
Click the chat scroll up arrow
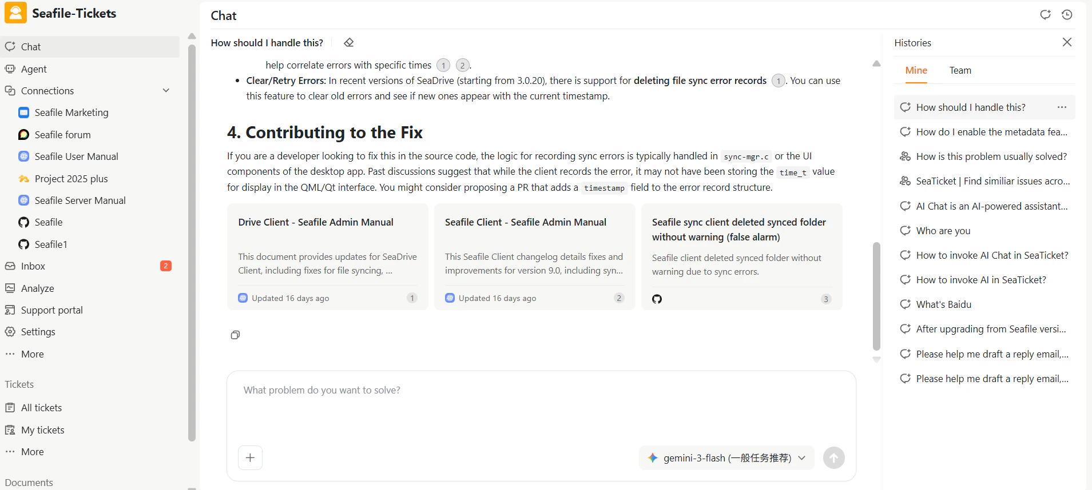[x=876, y=63]
